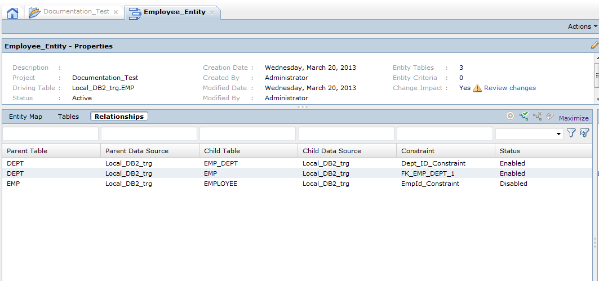Click the enable relationship green-check icon

pos(523,116)
